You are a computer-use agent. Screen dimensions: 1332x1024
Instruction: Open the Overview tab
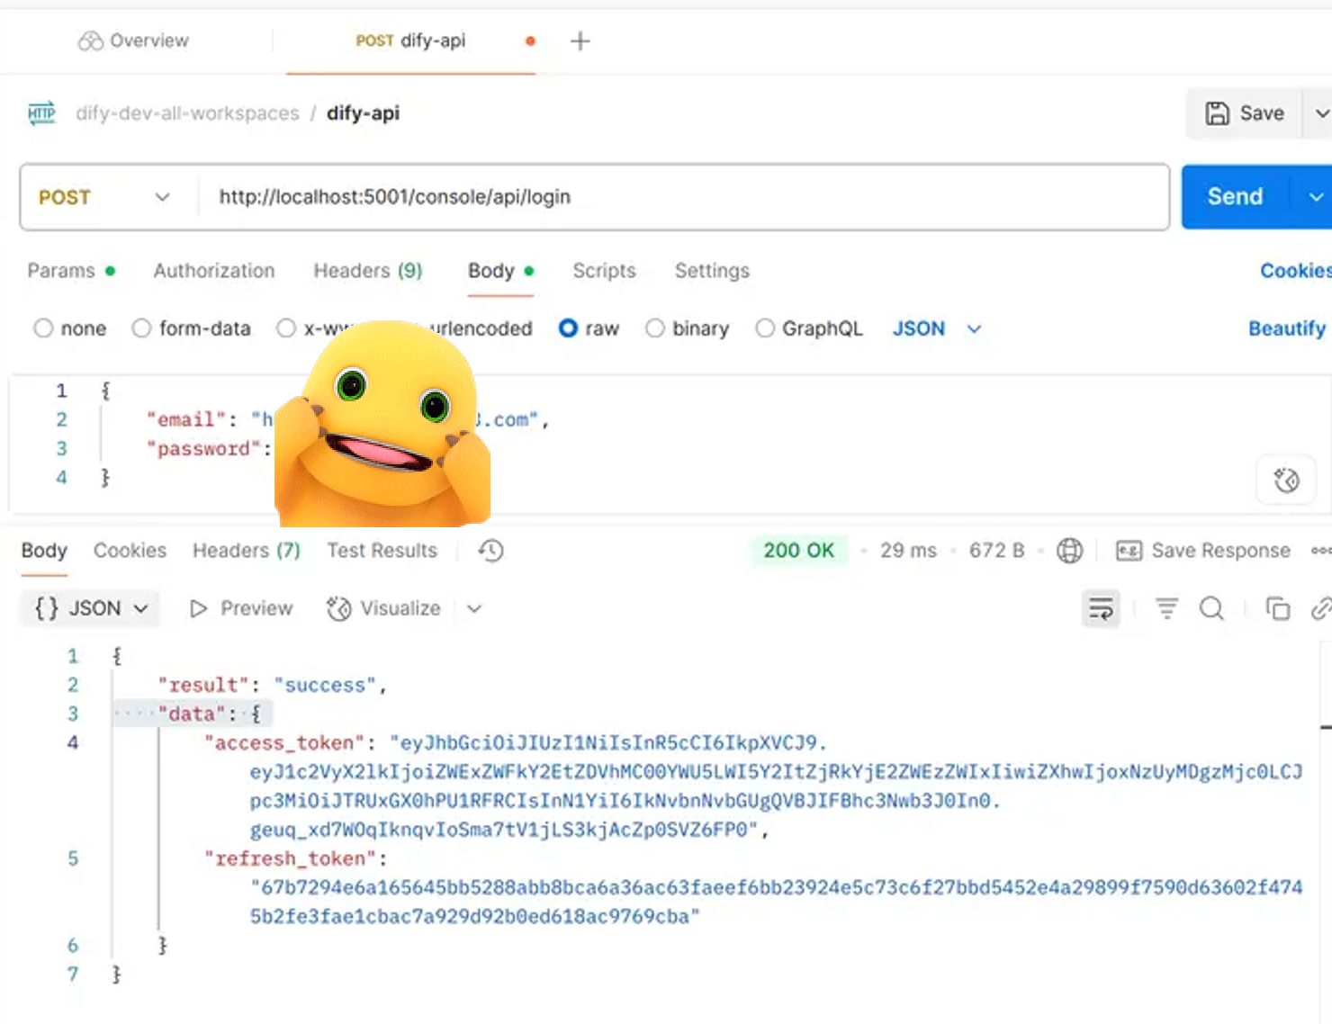[x=133, y=40]
